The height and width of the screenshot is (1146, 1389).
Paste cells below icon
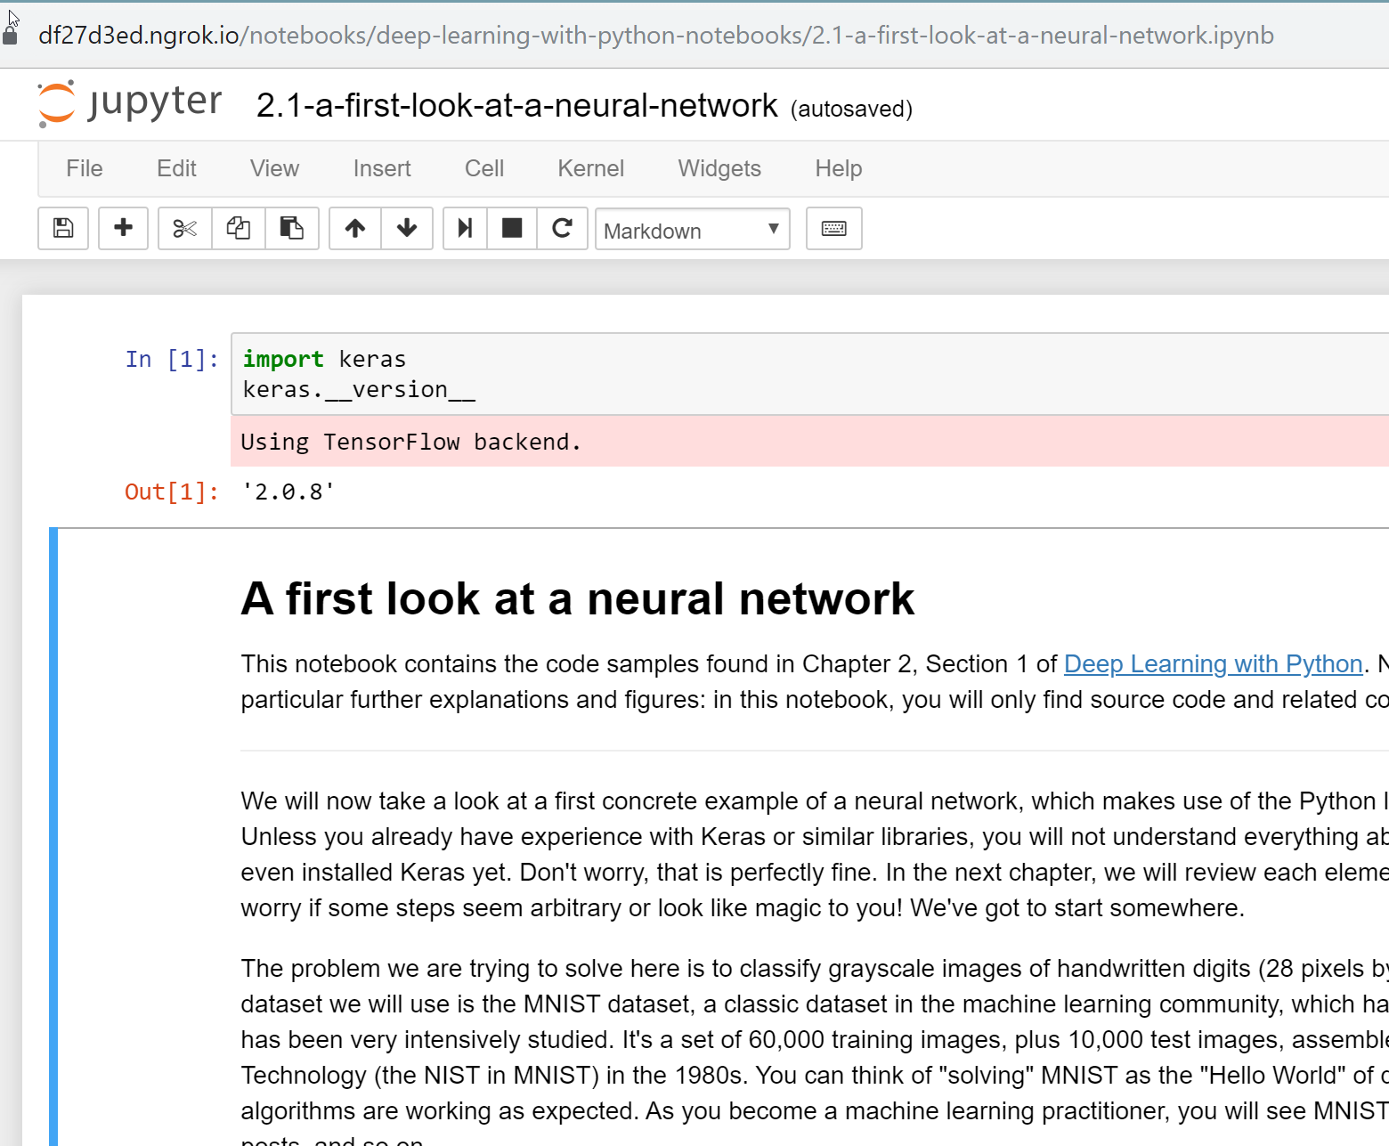pos(292,229)
